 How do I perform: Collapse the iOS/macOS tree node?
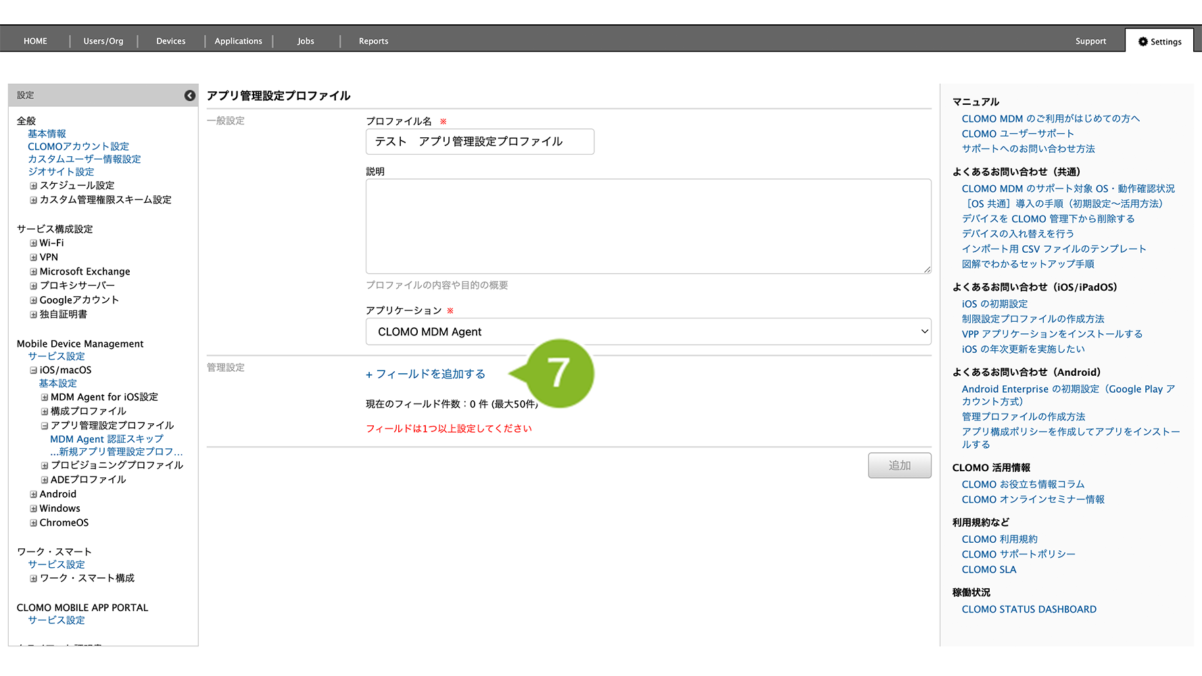[33, 370]
